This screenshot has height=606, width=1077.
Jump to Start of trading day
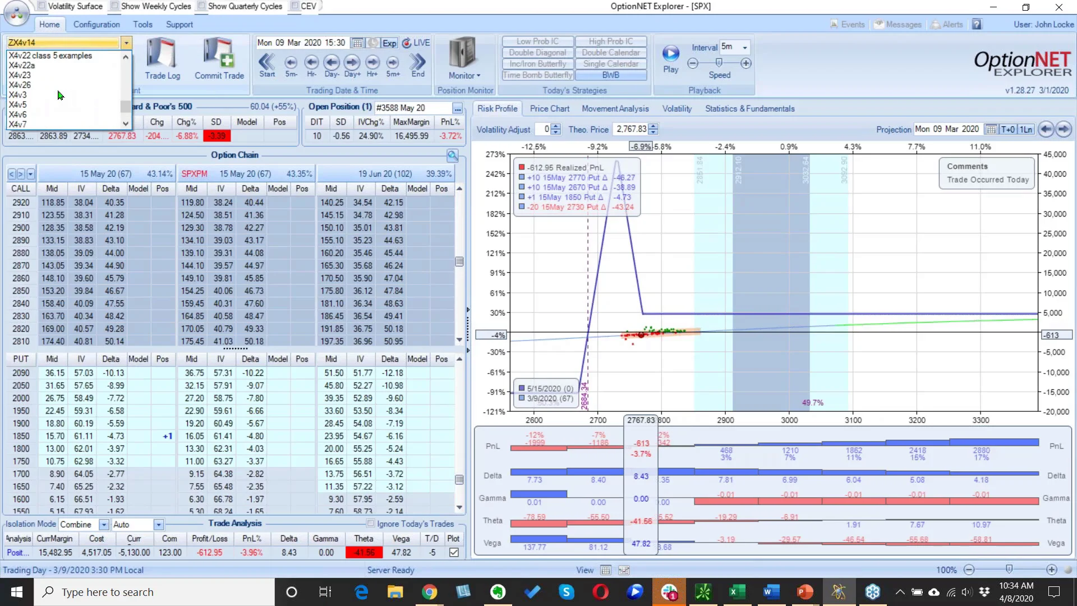click(267, 65)
